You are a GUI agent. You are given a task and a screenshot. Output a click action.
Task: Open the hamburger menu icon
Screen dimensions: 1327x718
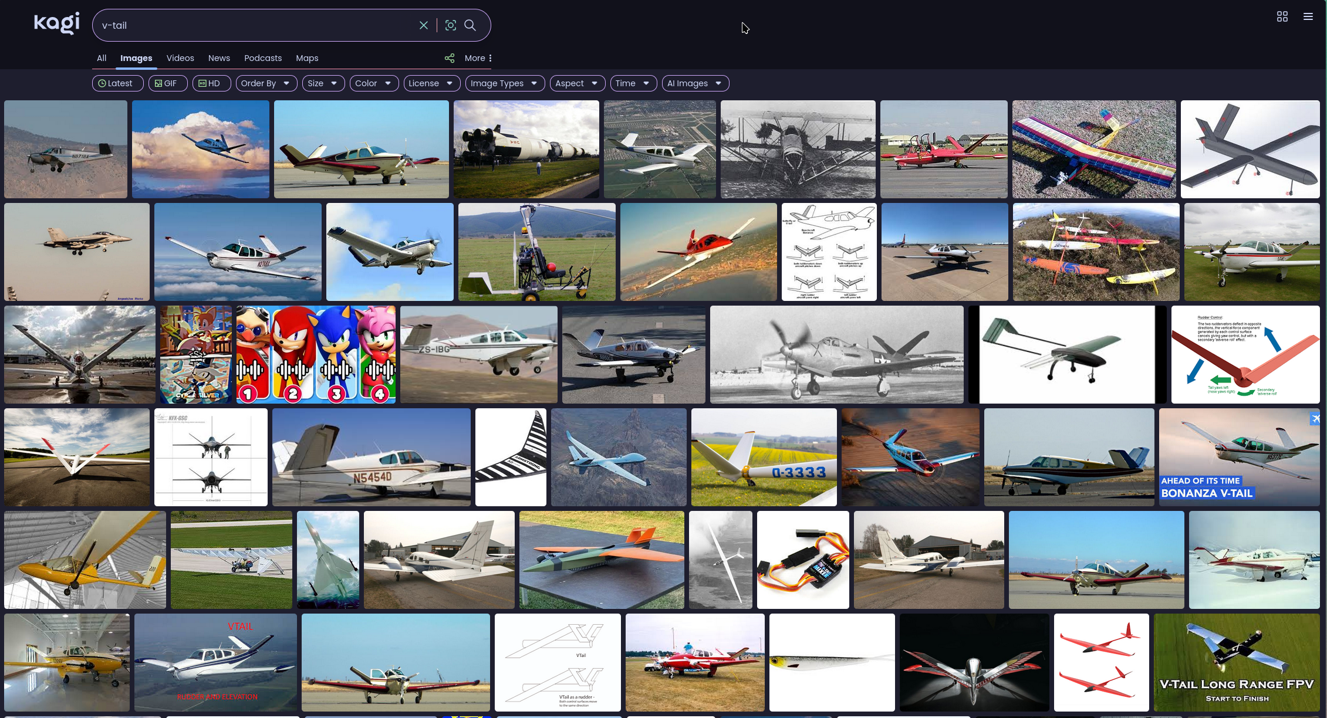click(1308, 16)
